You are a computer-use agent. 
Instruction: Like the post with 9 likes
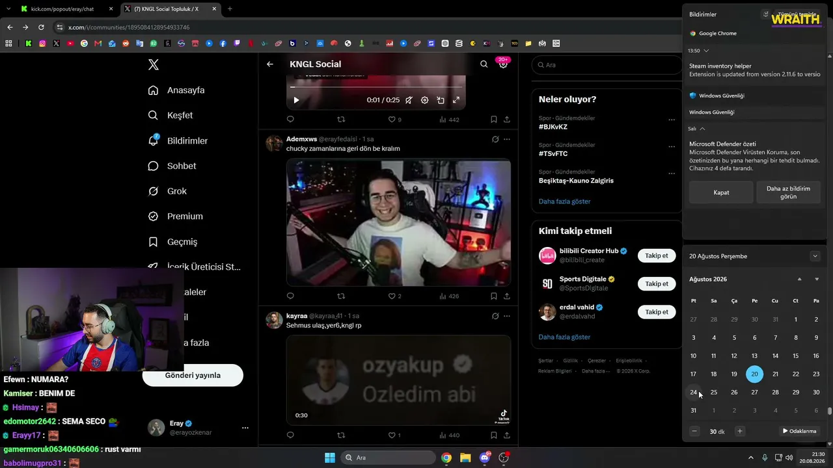pyautogui.click(x=394, y=120)
